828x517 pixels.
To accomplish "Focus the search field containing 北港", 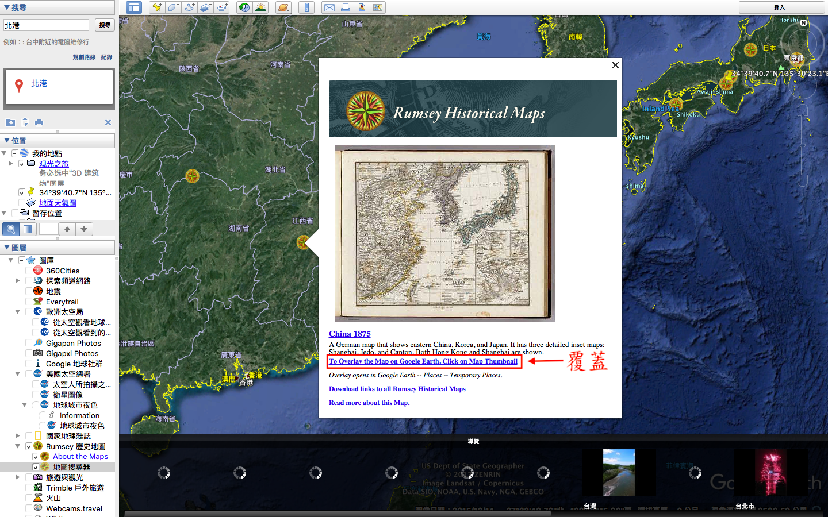I will (46, 25).
